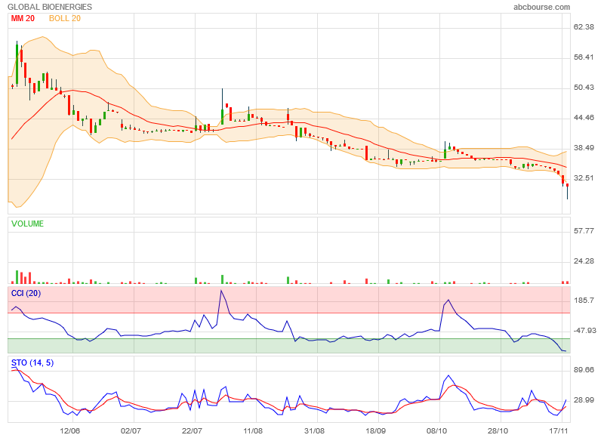Click the 32.51 price axis value
Viewport: 604px width, 438px height.
(x=584, y=178)
